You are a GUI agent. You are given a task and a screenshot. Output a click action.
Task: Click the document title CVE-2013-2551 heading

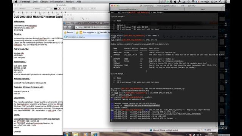coord(38,17)
